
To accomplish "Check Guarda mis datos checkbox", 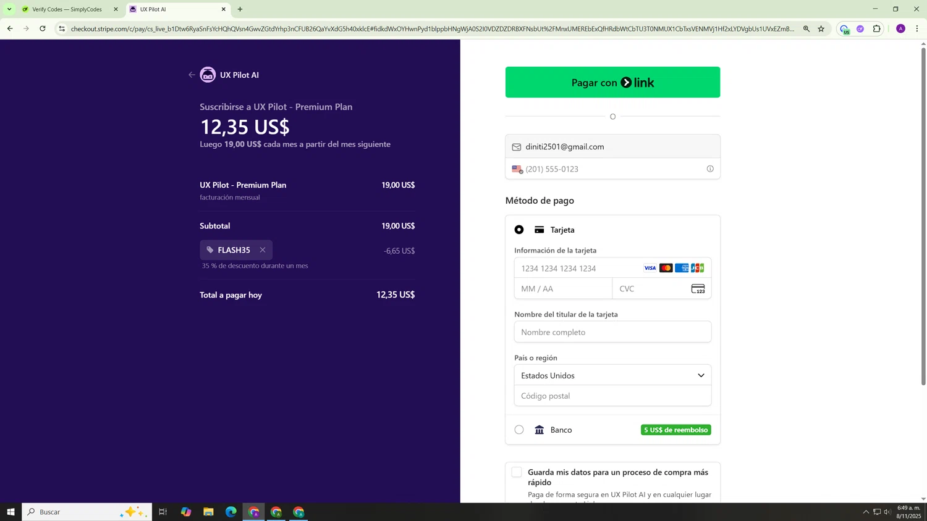I will (x=517, y=472).
